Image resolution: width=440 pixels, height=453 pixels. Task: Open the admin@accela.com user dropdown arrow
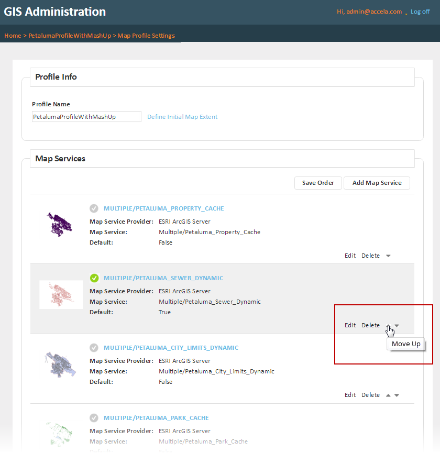click(x=406, y=13)
